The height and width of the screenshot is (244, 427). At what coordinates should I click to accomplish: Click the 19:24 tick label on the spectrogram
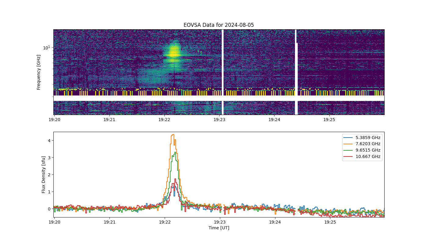[274, 120]
